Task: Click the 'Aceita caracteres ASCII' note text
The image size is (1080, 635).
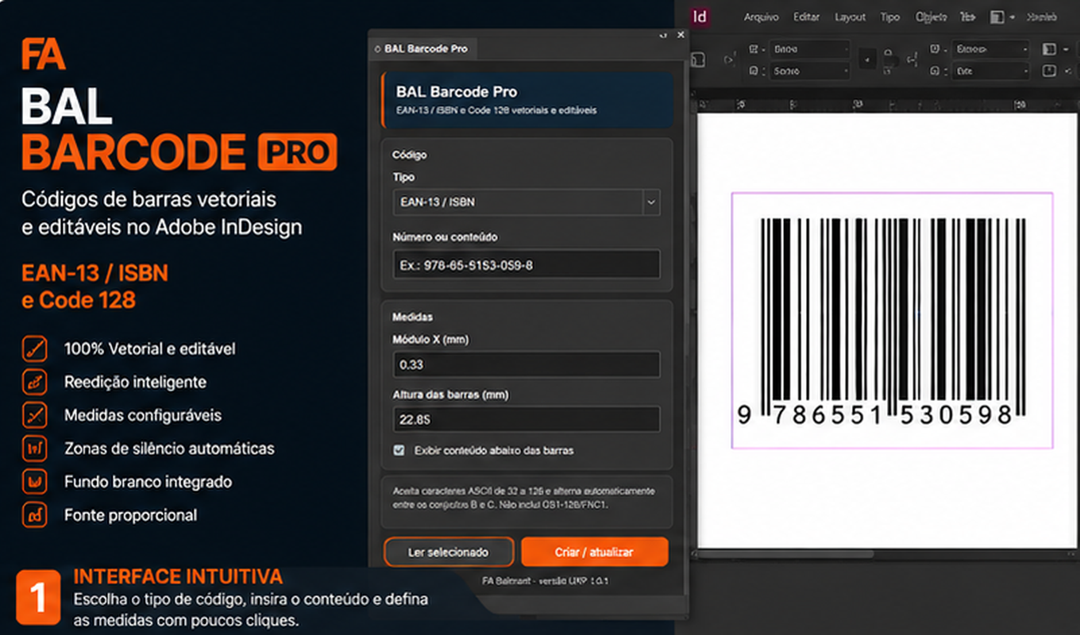Action: pos(524,497)
